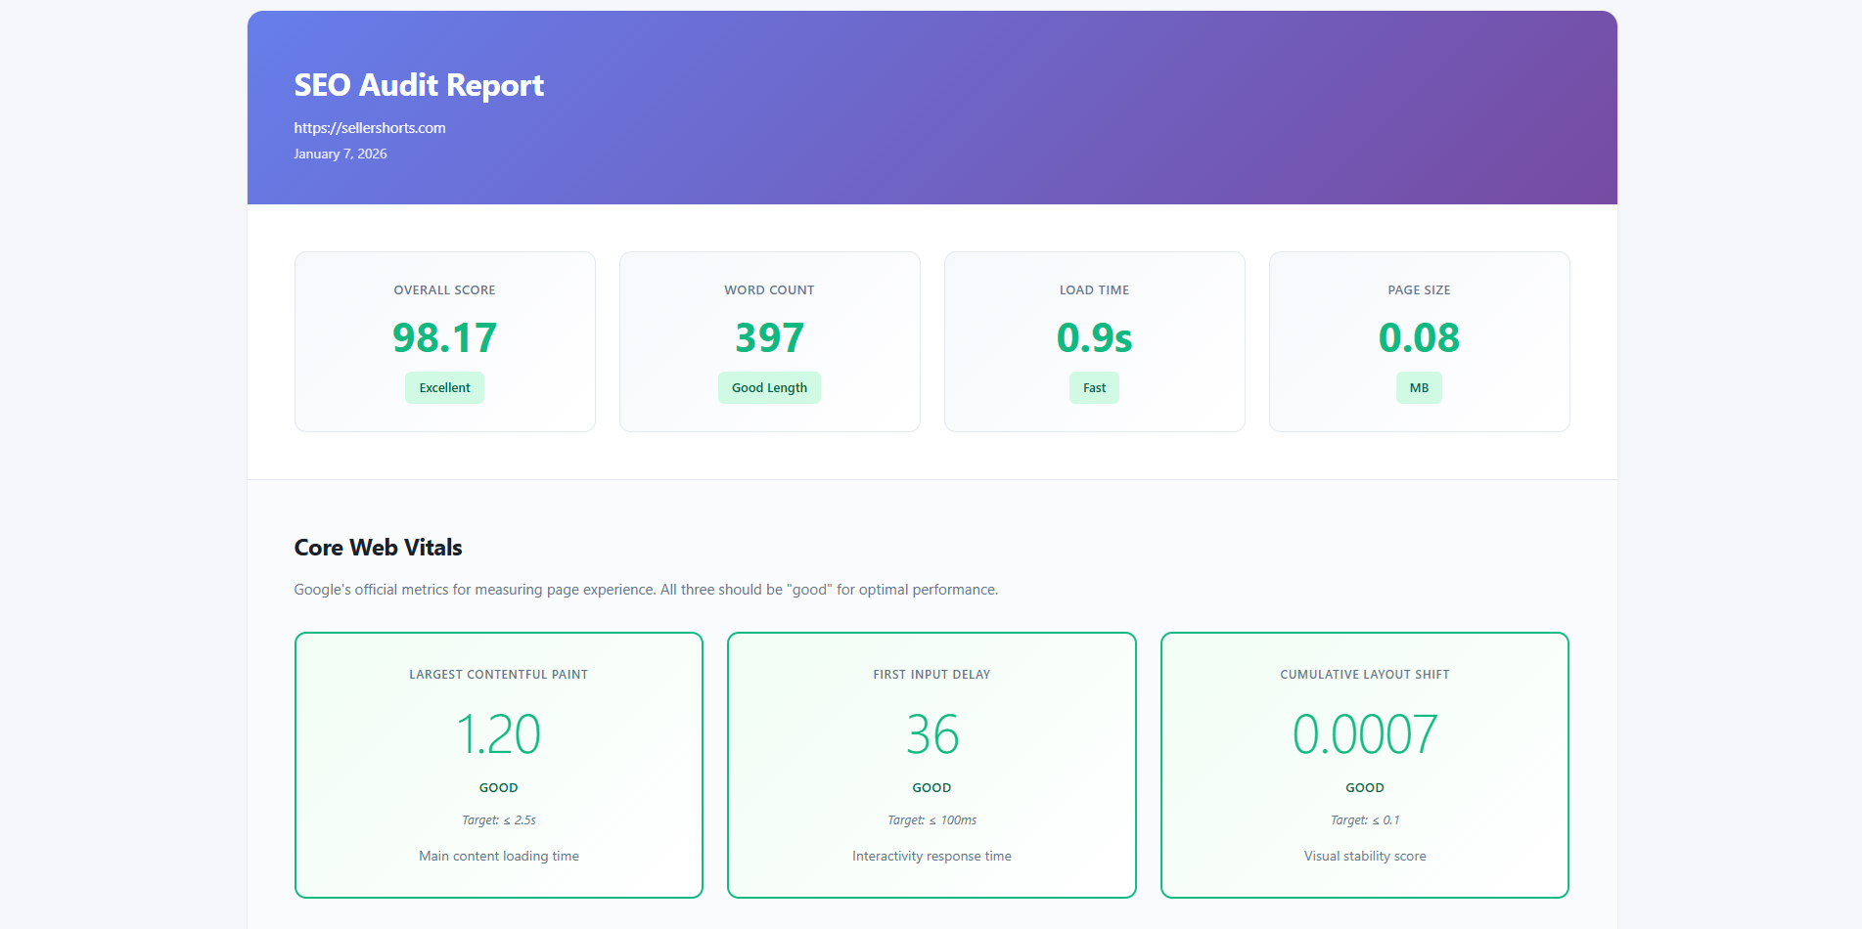Click the Cumulative Layout Shift 0.0007 value
The width and height of the screenshot is (1862, 929).
tap(1364, 734)
